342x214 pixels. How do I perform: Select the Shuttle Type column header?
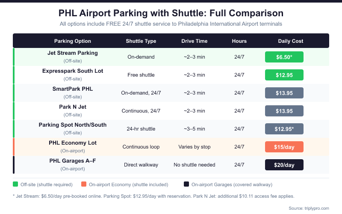141,41
